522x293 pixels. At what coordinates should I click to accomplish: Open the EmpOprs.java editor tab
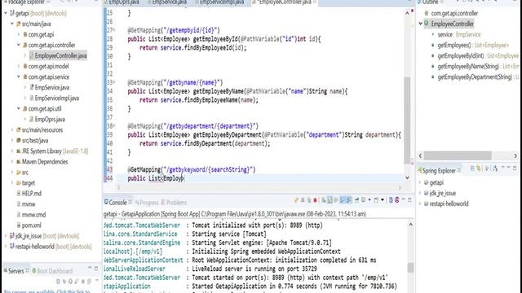coord(122,2)
